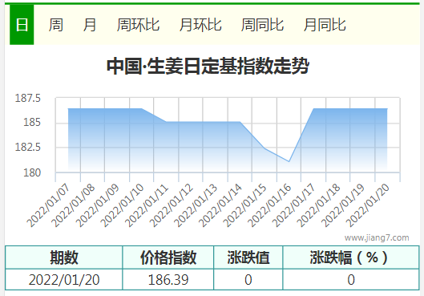
Task: Click the www.jiang7.com chart credit
Action: coord(377,237)
